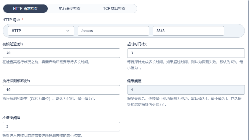Click the 8848 port input field
Screen dimensions: 249x140
(x=188, y=31)
